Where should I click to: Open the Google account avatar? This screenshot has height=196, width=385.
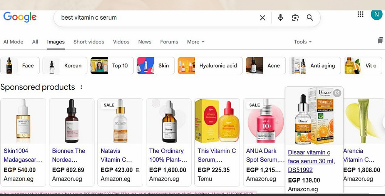pos(376,15)
